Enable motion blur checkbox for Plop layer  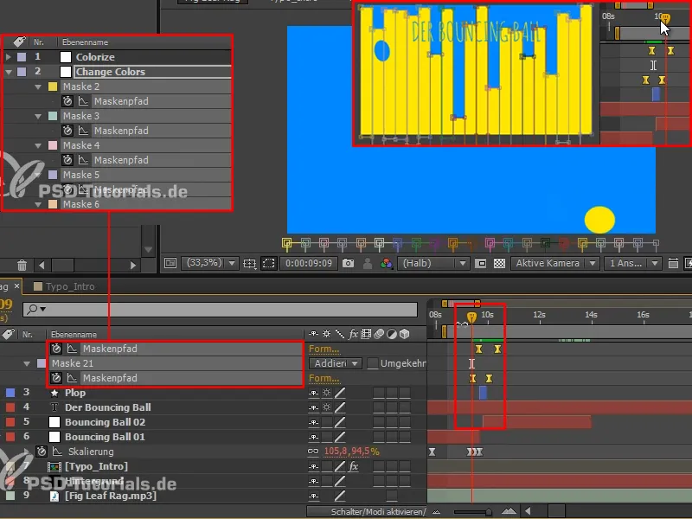point(379,393)
